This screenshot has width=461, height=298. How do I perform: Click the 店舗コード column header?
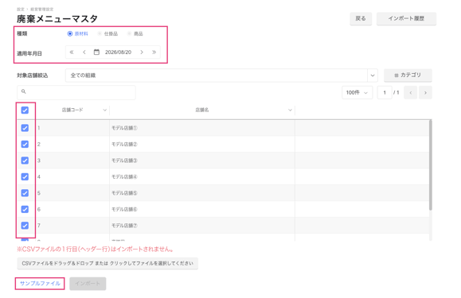coord(72,110)
